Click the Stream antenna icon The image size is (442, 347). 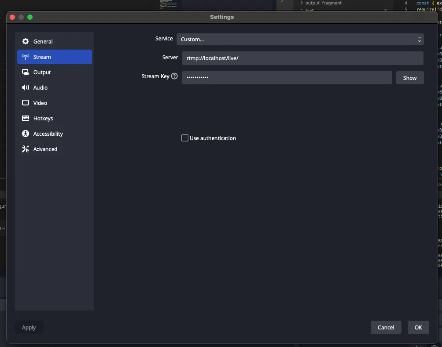coord(26,57)
